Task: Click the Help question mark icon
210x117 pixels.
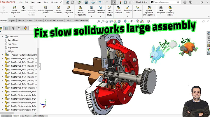Action: tap(190, 2)
